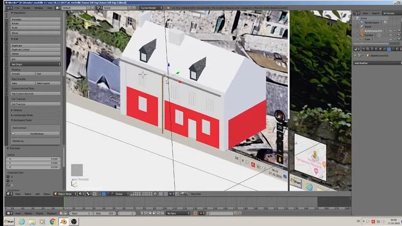Toggle visibility of BezierCurve.001 in outliner

pos(391,31)
